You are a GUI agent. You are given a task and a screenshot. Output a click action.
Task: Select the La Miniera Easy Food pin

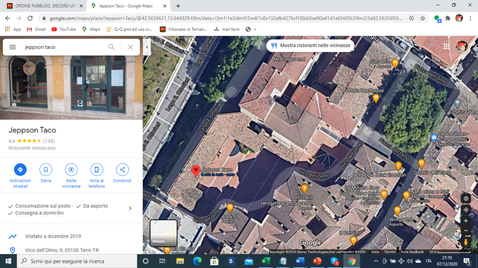[384, 194]
